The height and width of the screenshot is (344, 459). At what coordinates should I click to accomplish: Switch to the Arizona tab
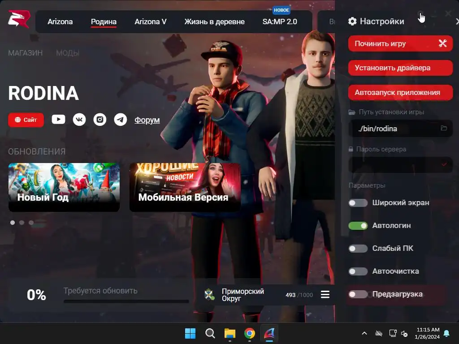click(60, 21)
